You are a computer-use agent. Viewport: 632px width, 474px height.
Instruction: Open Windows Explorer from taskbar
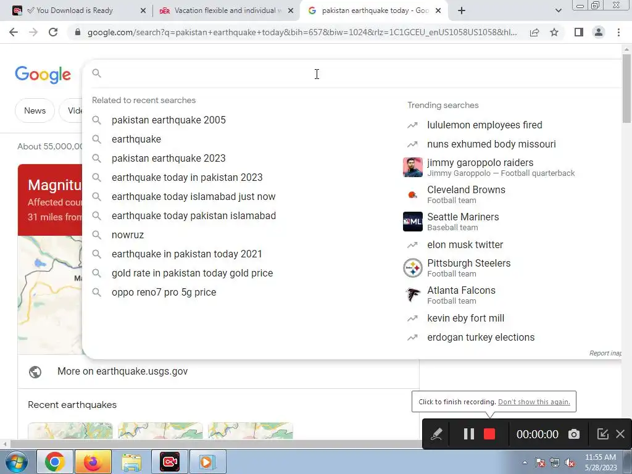click(131, 462)
